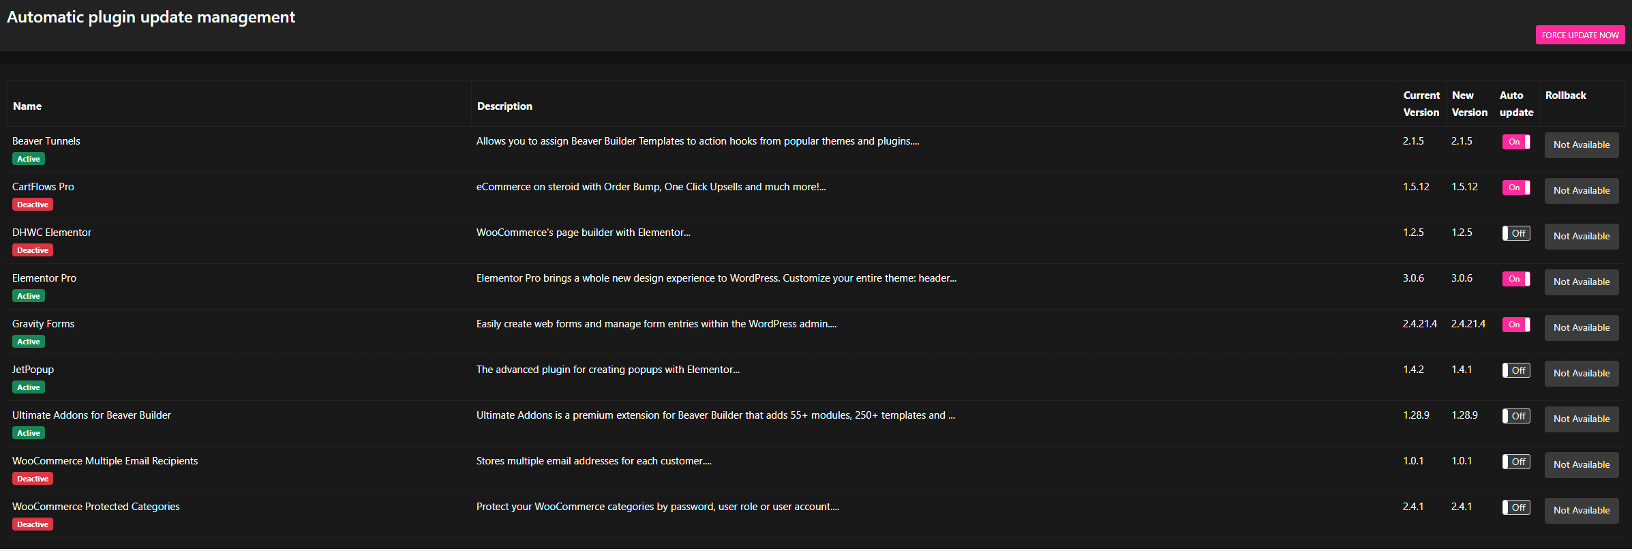Turn off auto update for Beaver Tunnels
The image size is (1632, 551).
point(1516,142)
